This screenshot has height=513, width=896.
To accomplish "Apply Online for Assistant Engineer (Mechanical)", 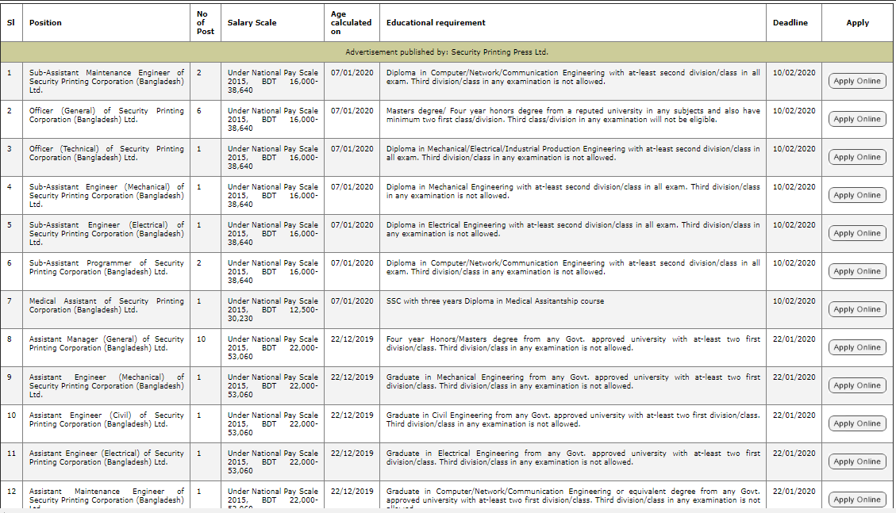I will point(857,386).
